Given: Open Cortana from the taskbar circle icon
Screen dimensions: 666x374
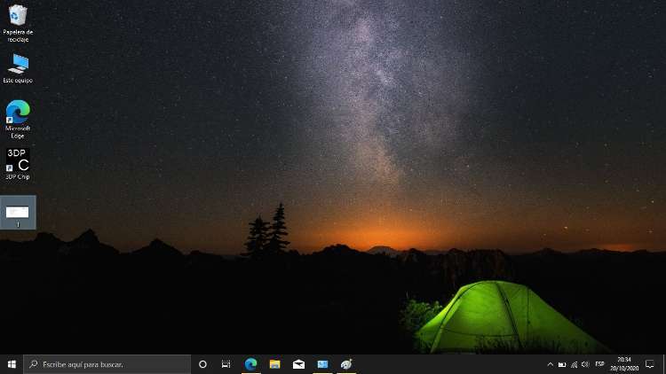Looking at the screenshot, I should pos(202,364).
